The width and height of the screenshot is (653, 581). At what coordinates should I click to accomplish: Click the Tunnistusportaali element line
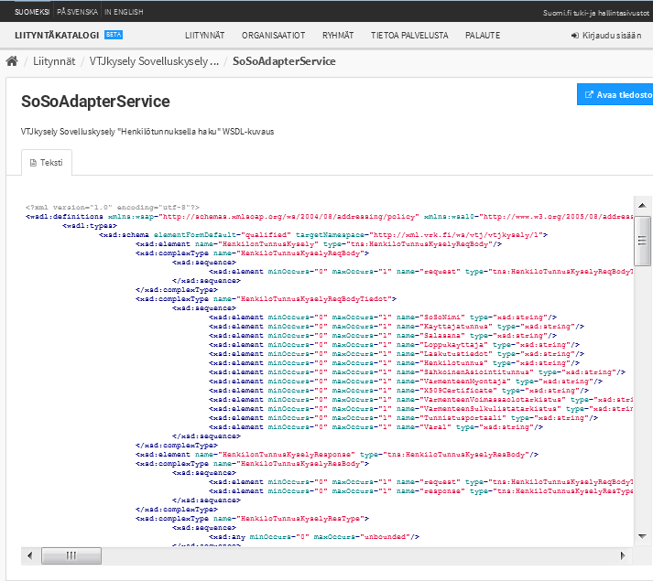404,418
